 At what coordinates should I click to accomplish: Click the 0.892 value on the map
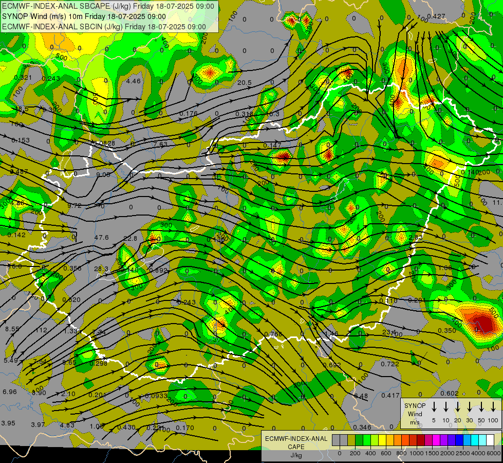158,270
